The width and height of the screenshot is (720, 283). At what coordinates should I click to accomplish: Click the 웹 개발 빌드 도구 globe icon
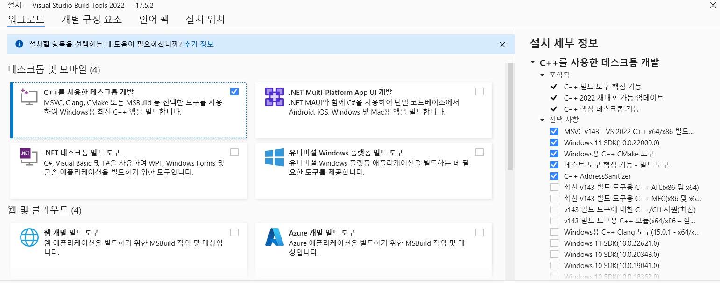click(29, 237)
